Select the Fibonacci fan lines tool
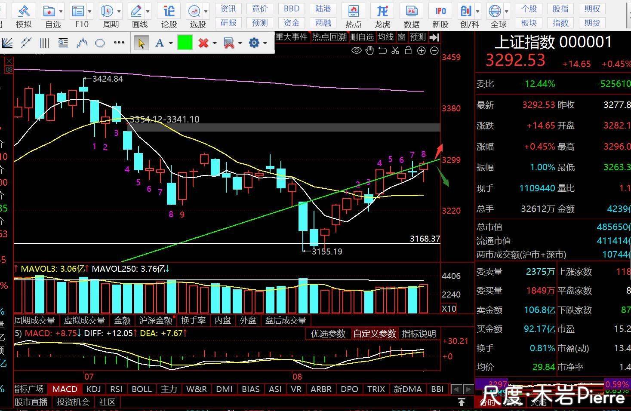 pyautogui.click(x=7, y=43)
